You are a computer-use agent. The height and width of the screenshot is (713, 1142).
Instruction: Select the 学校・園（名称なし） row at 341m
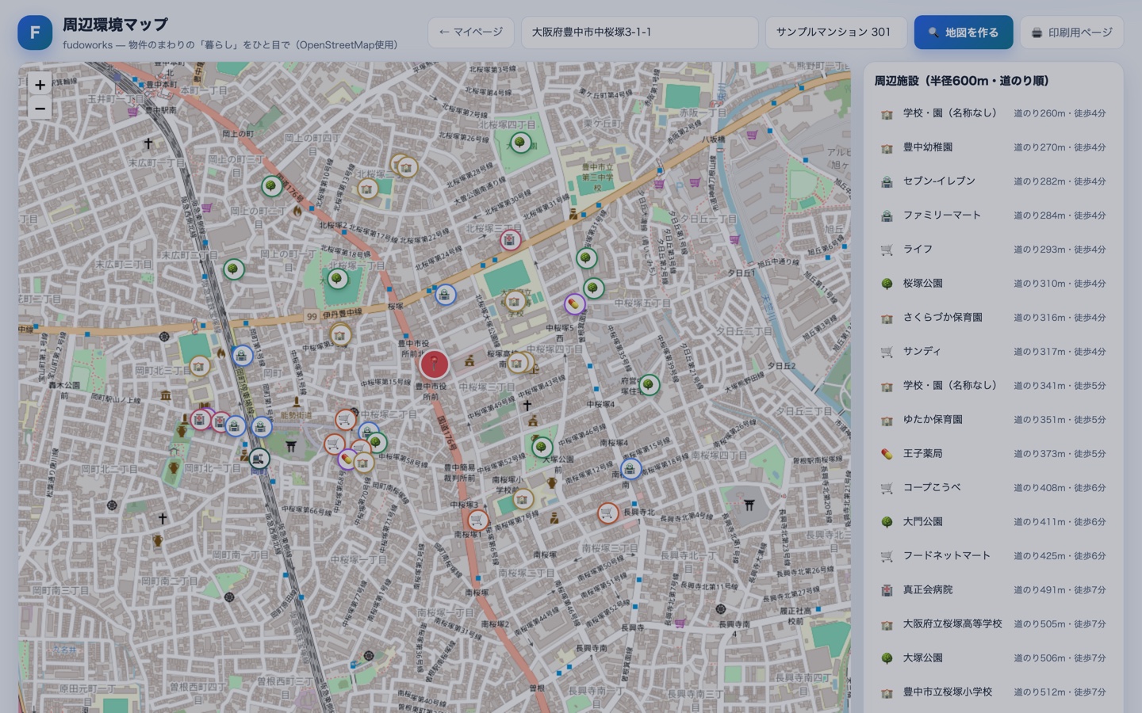tap(993, 386)
